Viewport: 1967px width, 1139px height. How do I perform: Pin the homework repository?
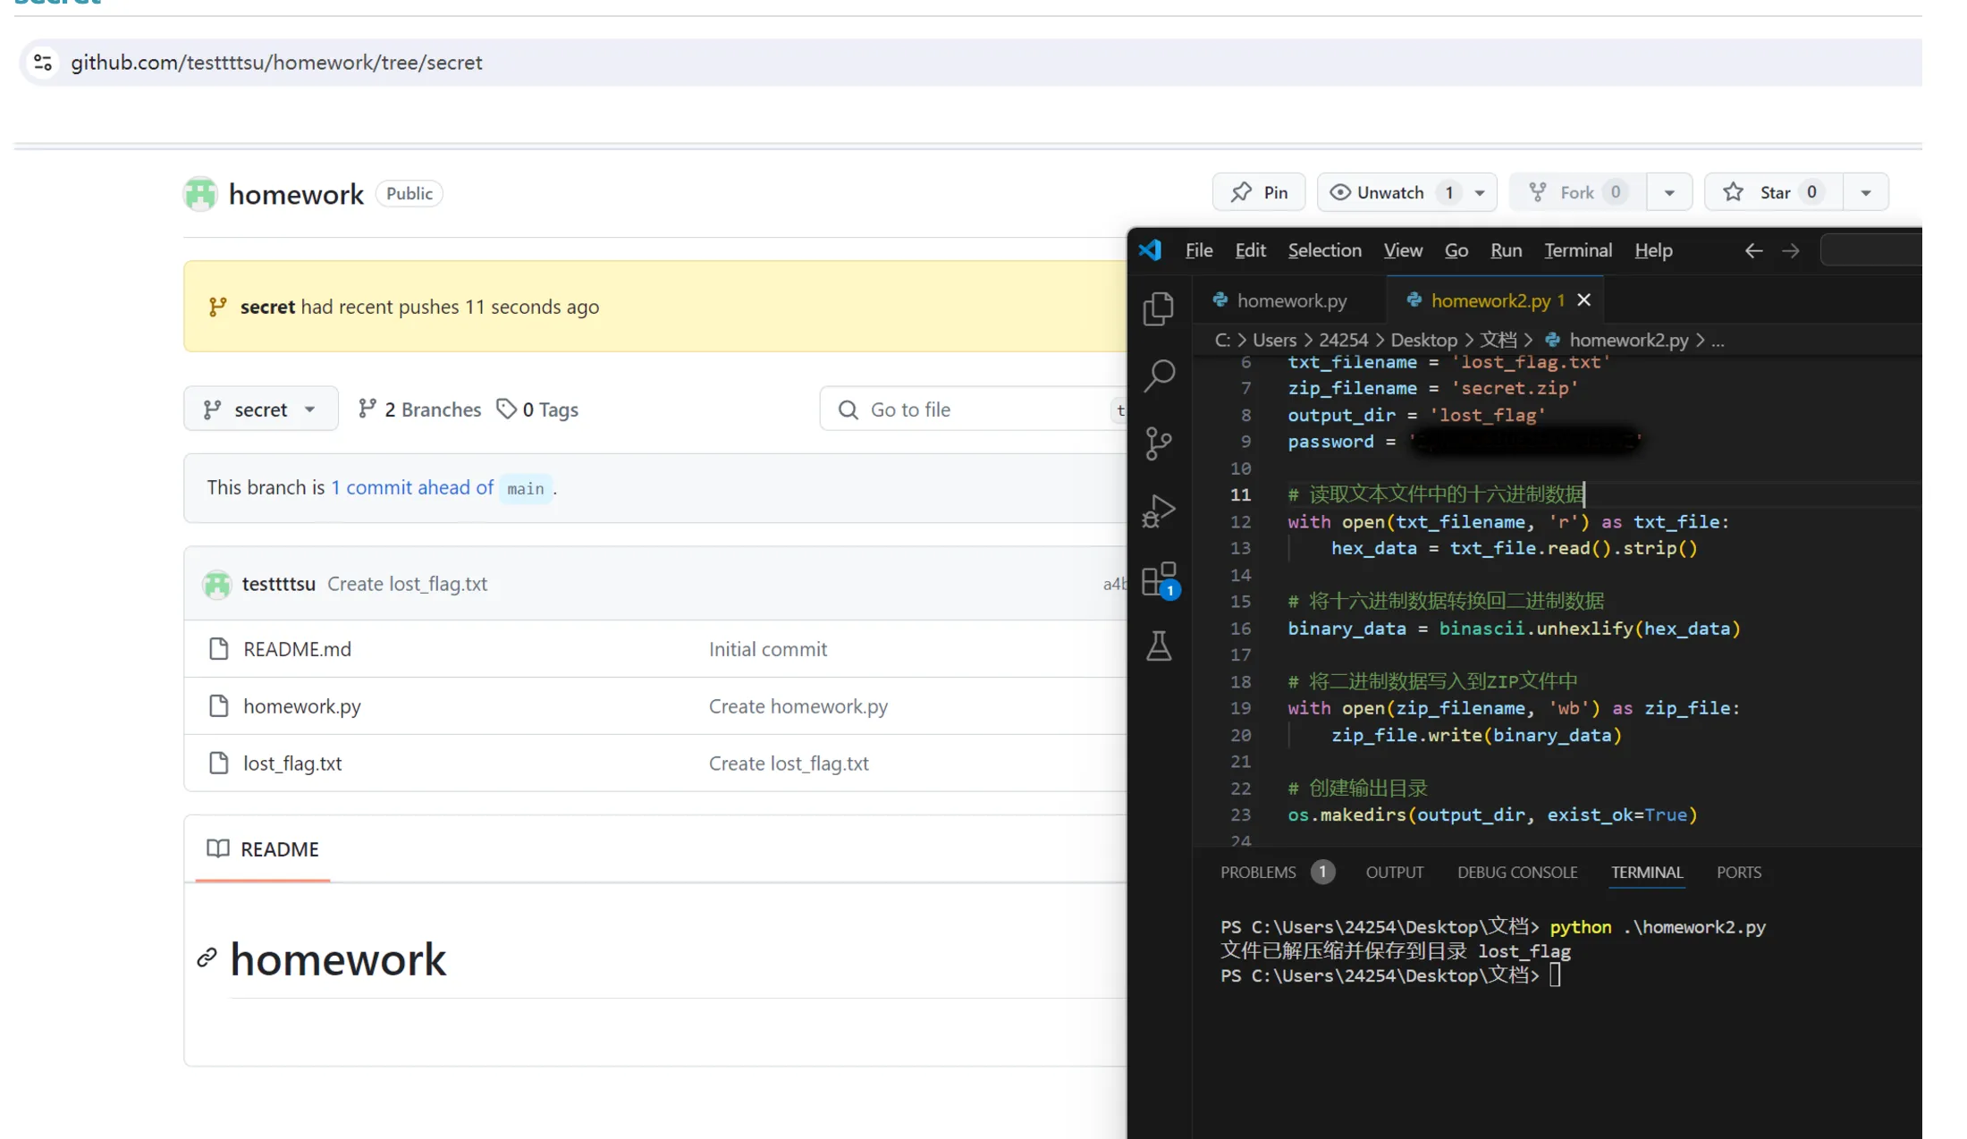(1259, 192)
